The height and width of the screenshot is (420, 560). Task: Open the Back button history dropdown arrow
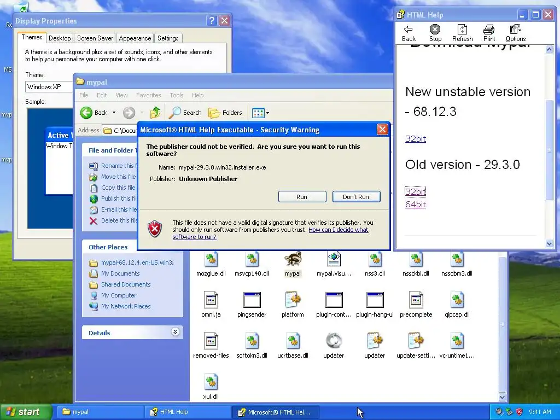click(x=114, y=113)
